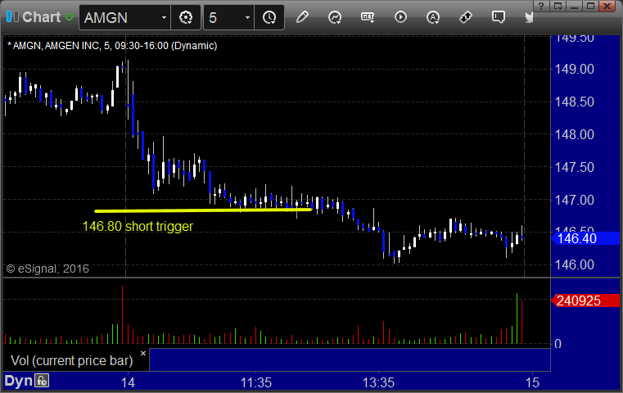
Task: Select the yellow short trigger line
Action: [x=203, y=210]
